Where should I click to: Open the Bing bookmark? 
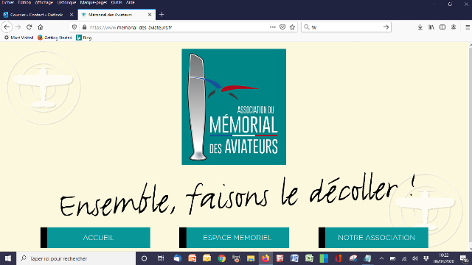click(x=84, y=38)
